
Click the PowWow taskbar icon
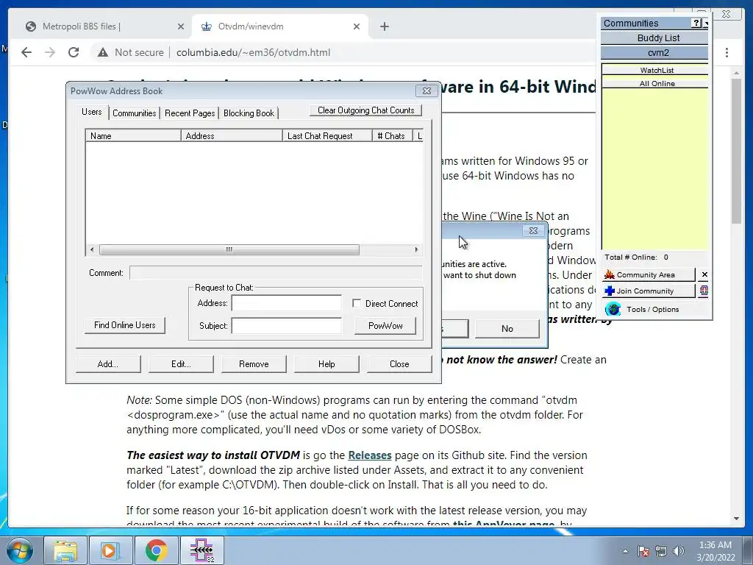coord(201,550)
